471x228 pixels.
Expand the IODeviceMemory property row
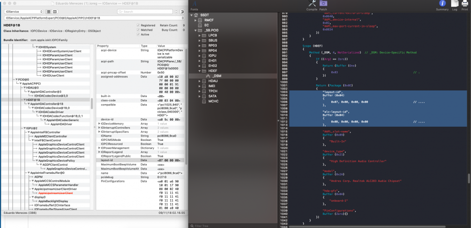[99, 124]
